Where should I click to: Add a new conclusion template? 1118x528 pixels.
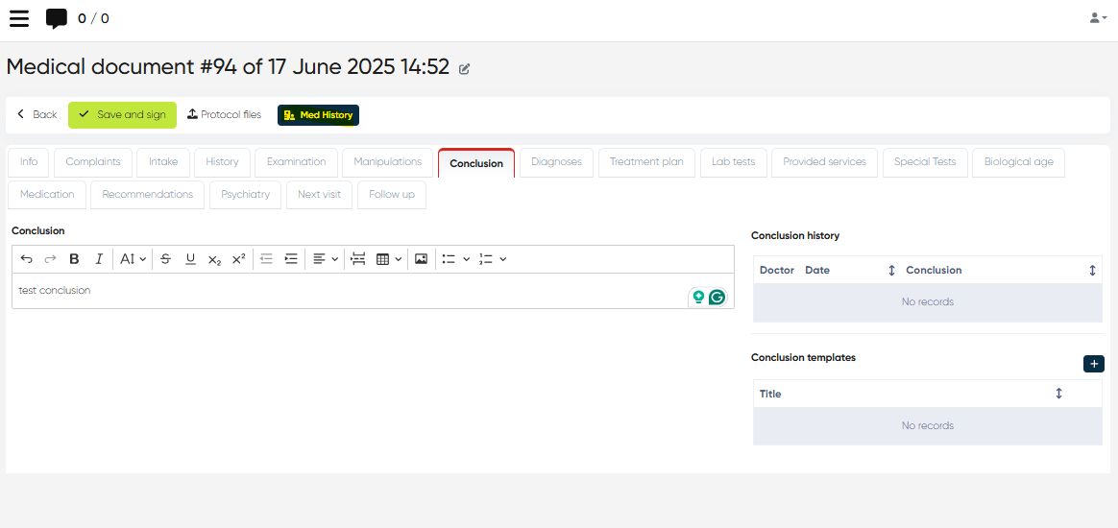[1093, 364]
